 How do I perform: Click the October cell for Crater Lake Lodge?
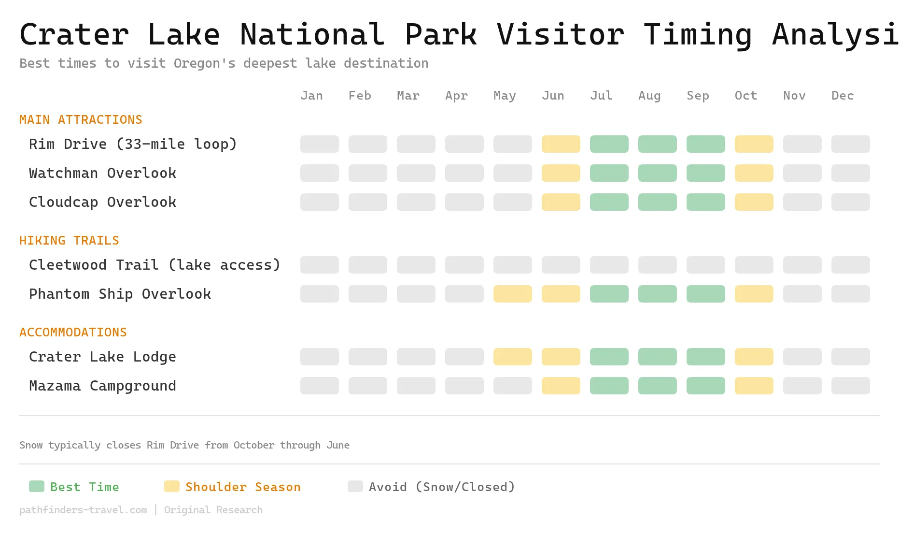[x=754, y=356]
